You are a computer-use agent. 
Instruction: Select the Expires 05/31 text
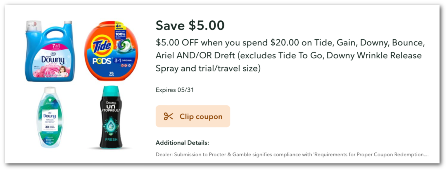175,90
